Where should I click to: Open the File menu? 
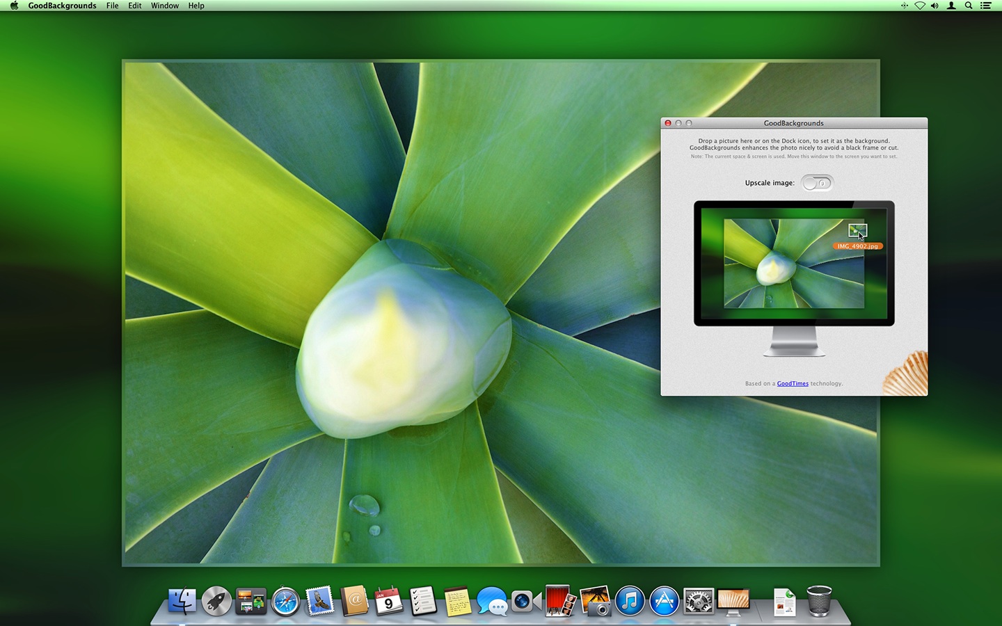(112, 6)
